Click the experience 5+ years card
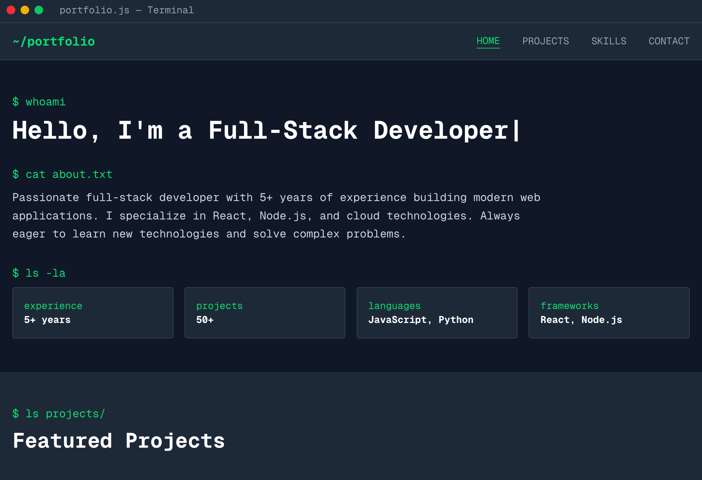Screen dimensions: 702x480 pos(93,313)
